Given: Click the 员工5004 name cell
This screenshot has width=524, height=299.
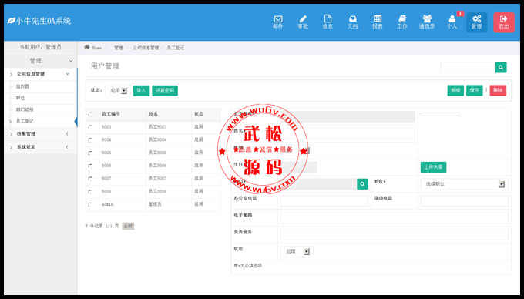Looking at the screenshot, I should click(x=157, y=139).
